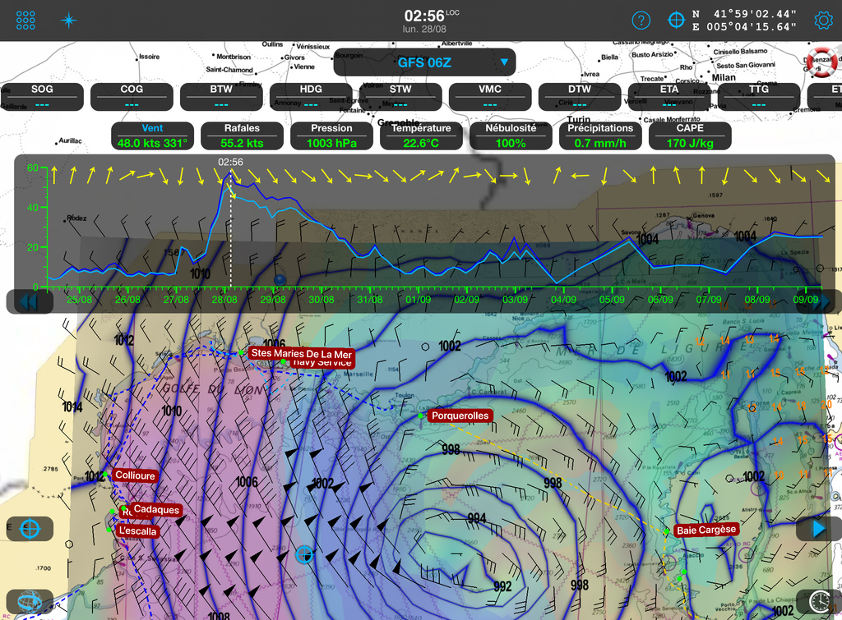Select the Collioure waypoint label
The image size is (842, 620).
pyautogui.click(x=135, y=475)
